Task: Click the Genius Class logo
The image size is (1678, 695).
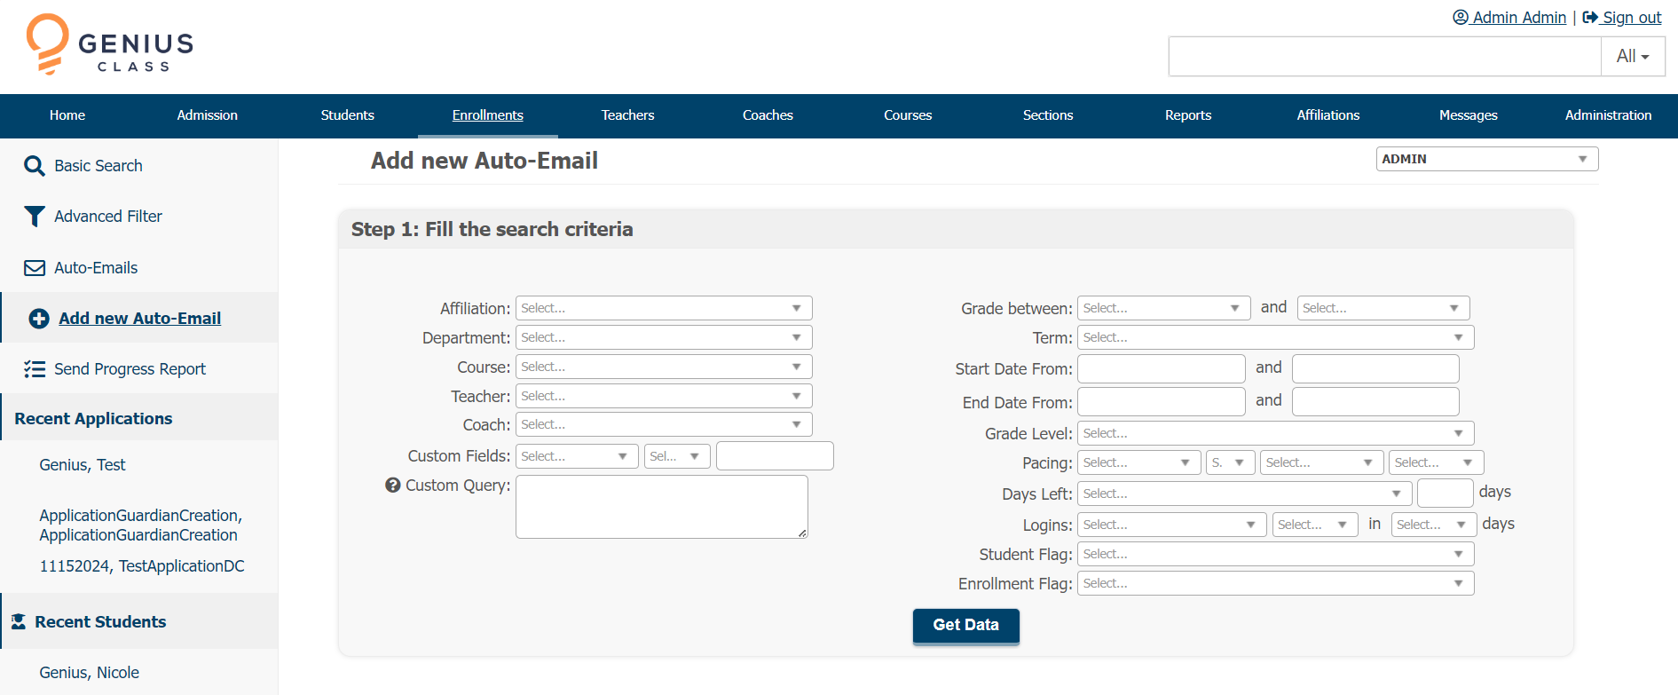Action: coord(110,45)
